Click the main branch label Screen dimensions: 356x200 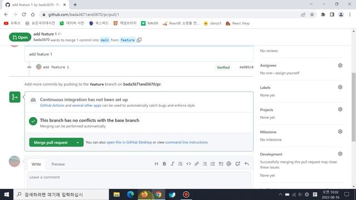pos(105,40)
